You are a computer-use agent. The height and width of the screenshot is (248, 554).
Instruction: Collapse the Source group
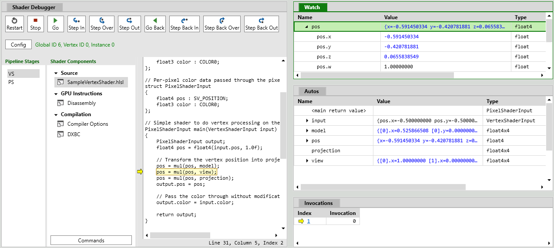[x=56, y=73]
